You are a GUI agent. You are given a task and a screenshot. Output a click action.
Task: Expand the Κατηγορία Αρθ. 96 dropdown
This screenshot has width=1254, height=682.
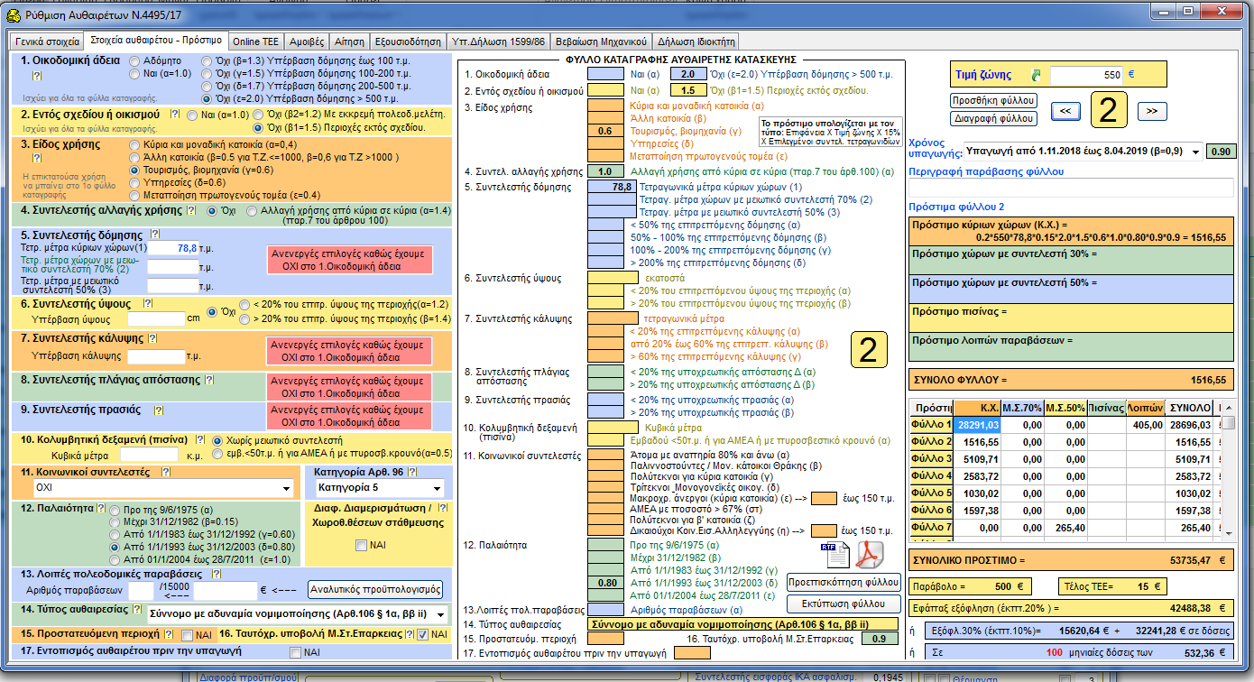(x=435, y=488)
